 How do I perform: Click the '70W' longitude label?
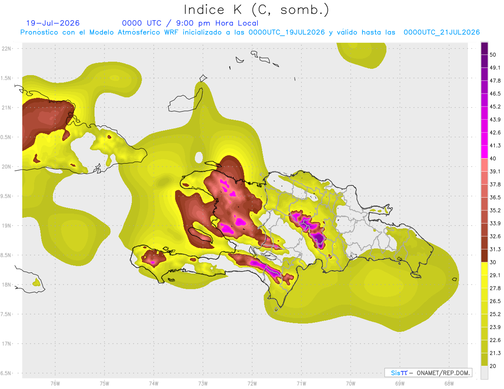(x=351, y=383)
